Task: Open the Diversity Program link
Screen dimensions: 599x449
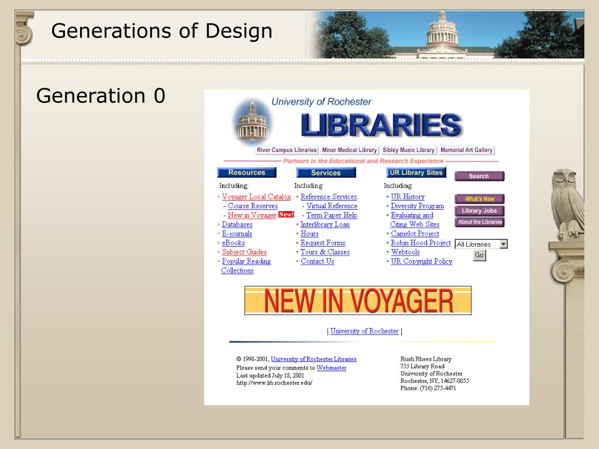Action: pos(417,206)
